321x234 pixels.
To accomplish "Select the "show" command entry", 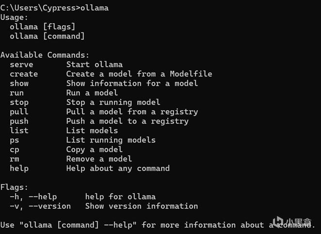I will [x=19, y=84].
